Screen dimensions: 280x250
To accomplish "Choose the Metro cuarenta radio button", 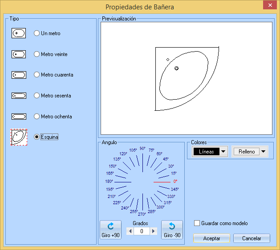I will (37, 75).
